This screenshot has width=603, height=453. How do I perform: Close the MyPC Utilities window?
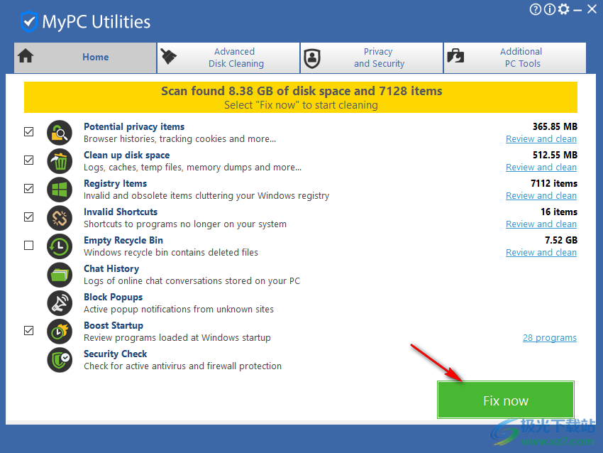(592, 9)
